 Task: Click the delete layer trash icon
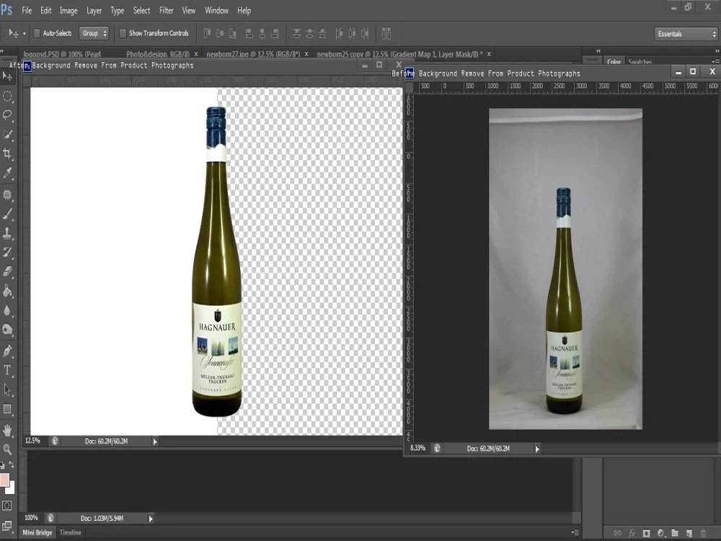(x=703, y=533)
